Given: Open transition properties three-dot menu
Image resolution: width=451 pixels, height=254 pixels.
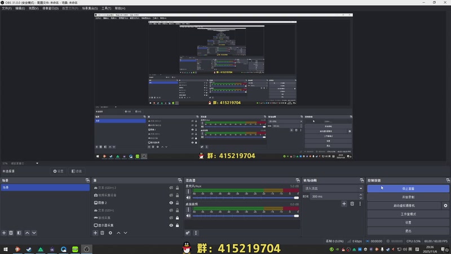Looking at the screenshot, I should click(360, 204).
